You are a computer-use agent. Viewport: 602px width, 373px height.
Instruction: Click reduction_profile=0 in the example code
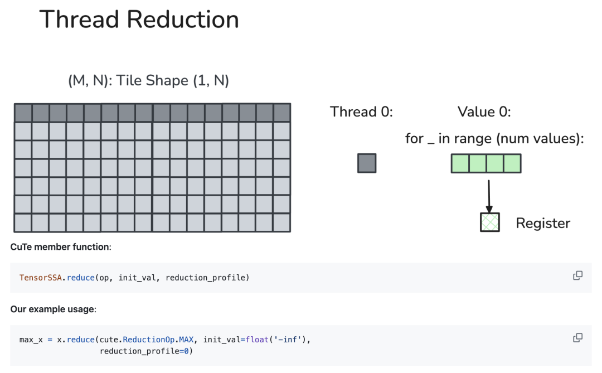[x=146, y=351]
